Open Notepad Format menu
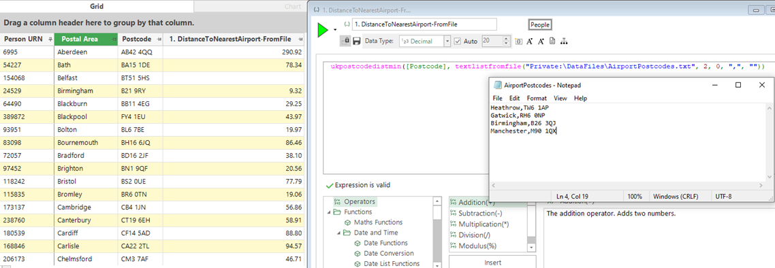Viewport: 775px width, 268px height. (x=536, y=98)
